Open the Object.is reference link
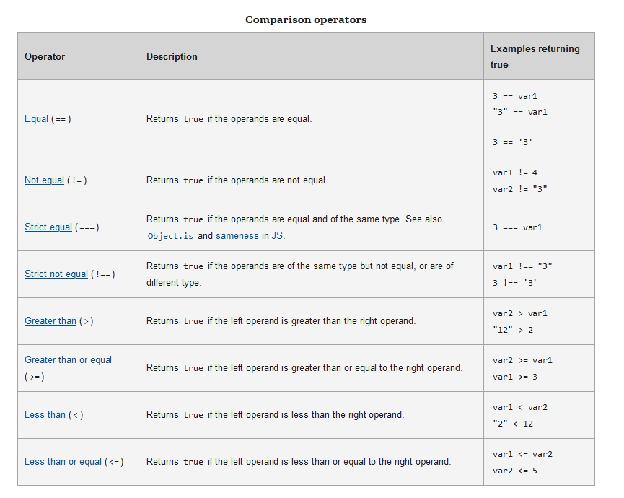Image resolution: width=624 pixels, height=498 pixels. tap(170, 236)
